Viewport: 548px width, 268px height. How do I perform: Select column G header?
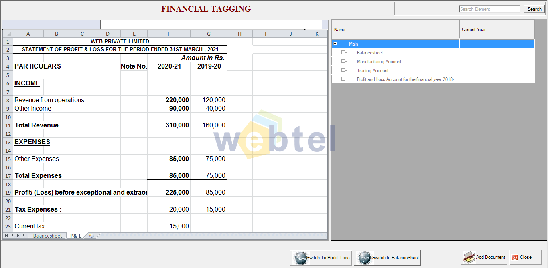coord(209,34)
